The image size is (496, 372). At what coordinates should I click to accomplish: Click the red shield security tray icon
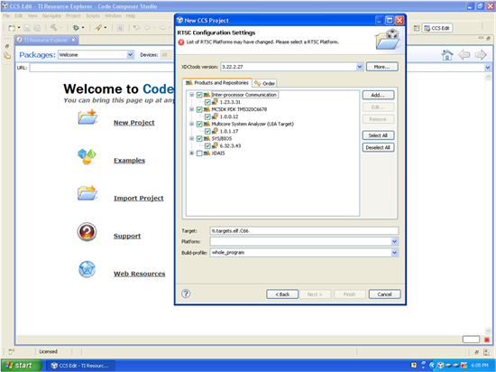[464, 366]
